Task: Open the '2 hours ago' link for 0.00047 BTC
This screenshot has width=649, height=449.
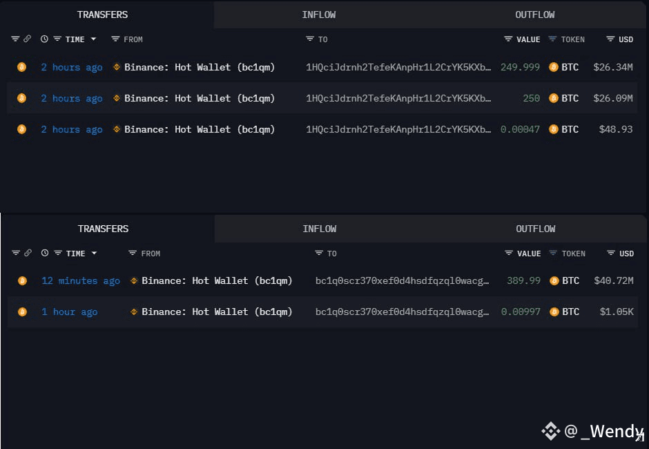Action: tap(72, 130)
